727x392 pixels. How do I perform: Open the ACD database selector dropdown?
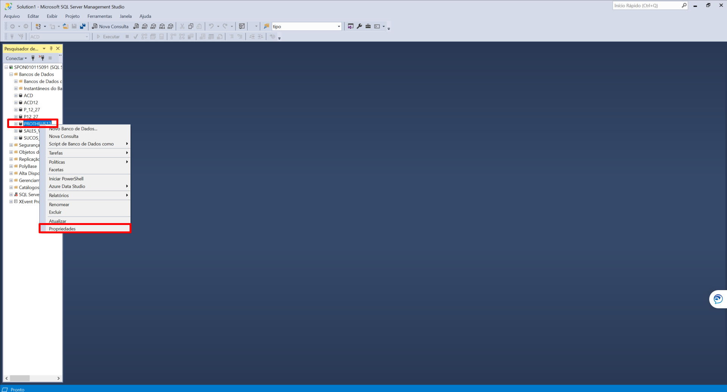click(87, 37)
